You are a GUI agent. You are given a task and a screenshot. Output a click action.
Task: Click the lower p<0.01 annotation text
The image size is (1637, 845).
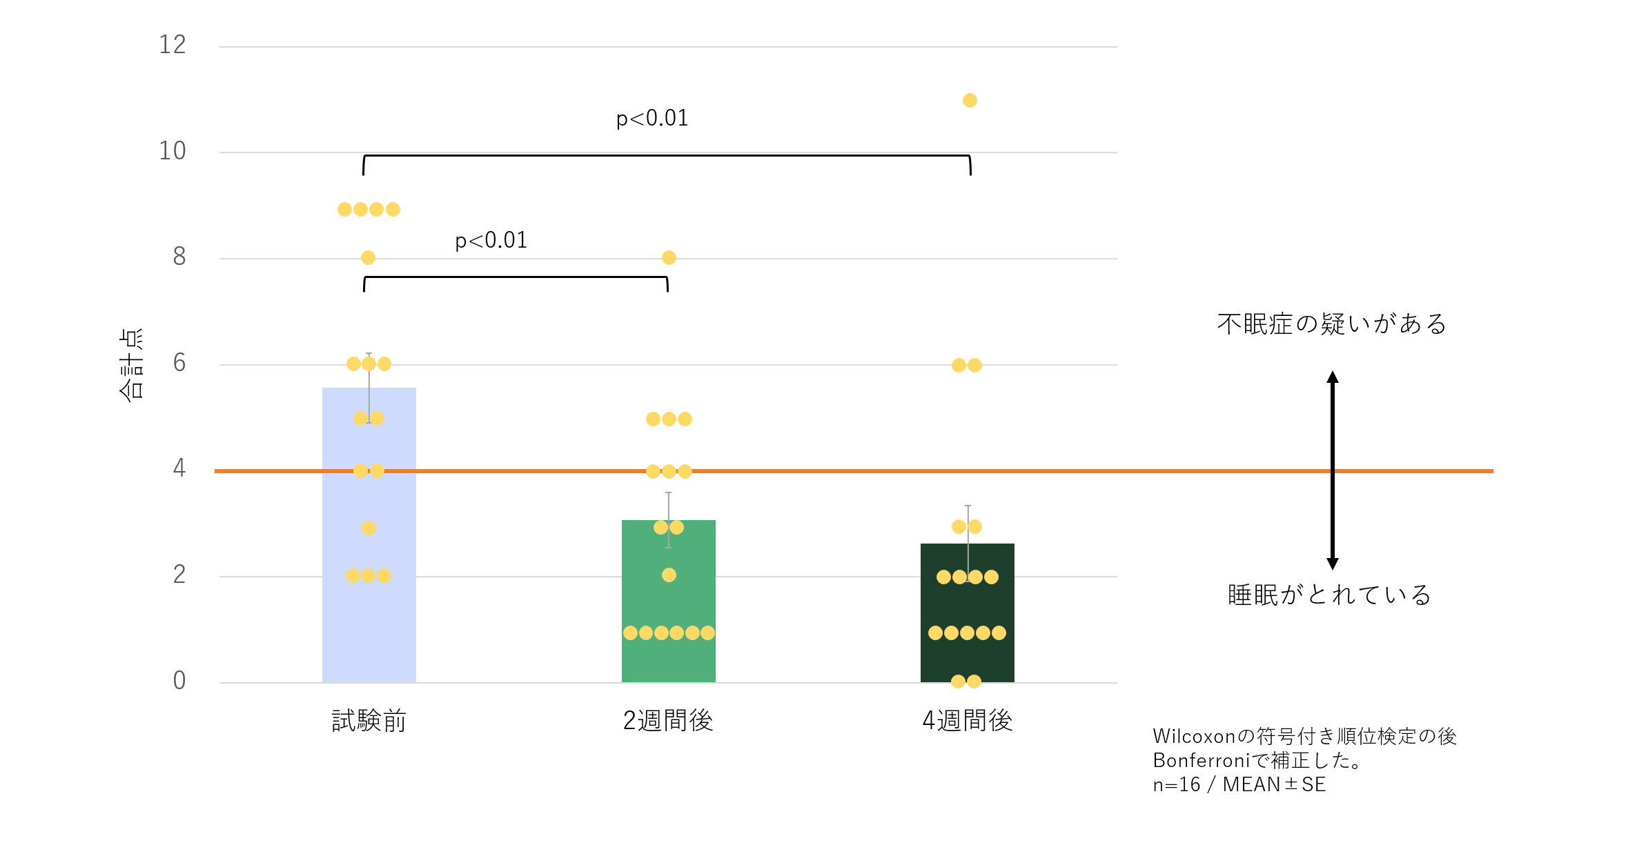491,241
